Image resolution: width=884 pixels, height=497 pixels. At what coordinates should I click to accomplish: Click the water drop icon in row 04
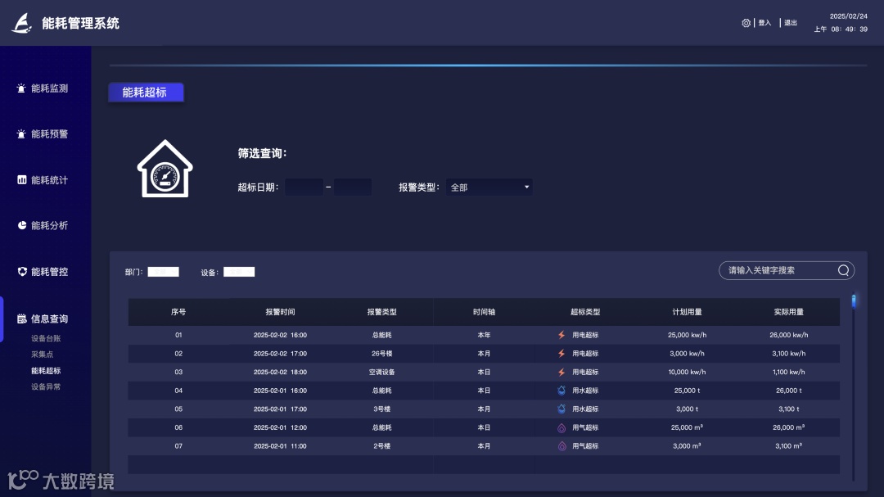tap(562, 391)
